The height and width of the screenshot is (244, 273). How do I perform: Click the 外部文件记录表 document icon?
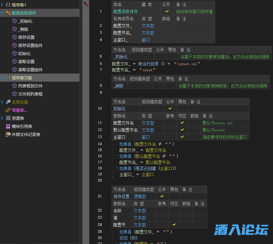[8, 134]
